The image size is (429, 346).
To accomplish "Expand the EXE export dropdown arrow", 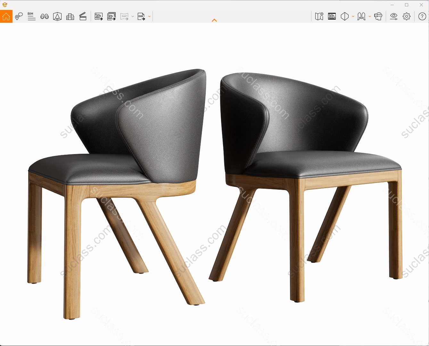I will [x=149, y=16].
